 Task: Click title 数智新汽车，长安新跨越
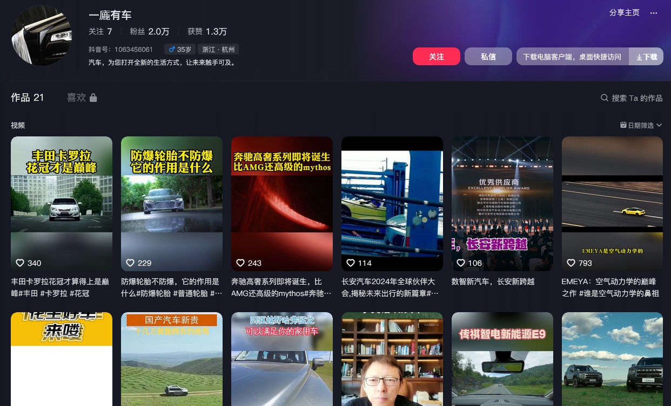pyautogui.click(x=493, y=281)
